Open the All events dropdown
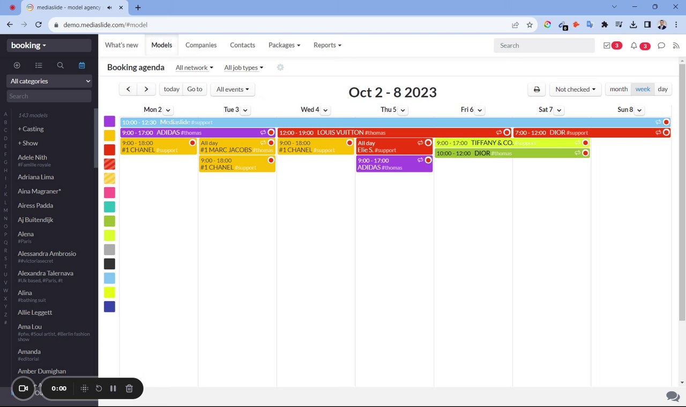 pos(233,89)
